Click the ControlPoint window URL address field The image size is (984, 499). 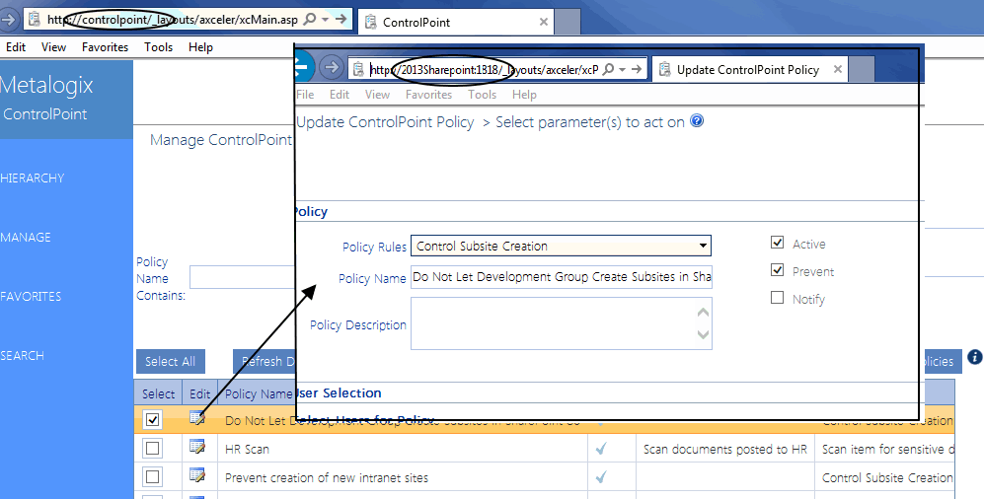click(x=173, y=20)
